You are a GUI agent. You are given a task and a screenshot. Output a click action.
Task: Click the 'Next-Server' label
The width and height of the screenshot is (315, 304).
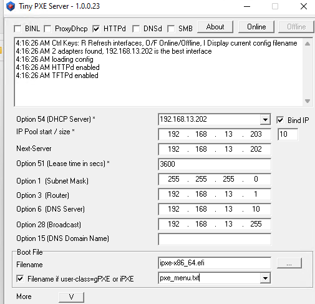pyautogui.click(x=34, y=149)
